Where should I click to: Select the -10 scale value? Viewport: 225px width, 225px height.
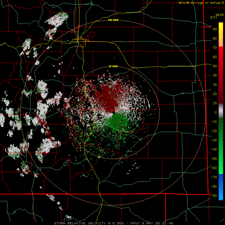(x=214, y=122)
